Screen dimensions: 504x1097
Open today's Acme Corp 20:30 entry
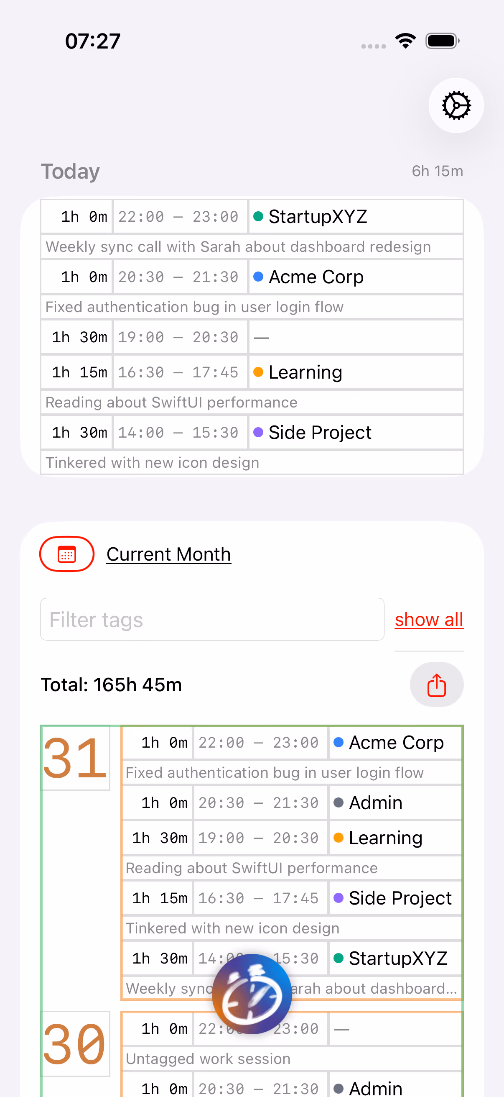click(x=252, y=277)
